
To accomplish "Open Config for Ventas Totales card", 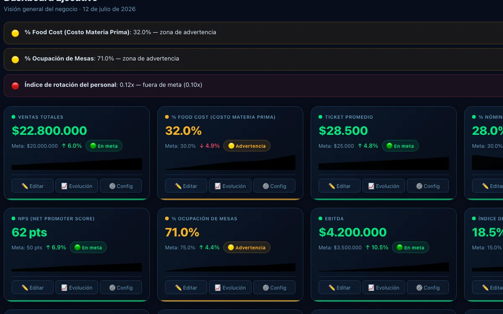I will 121,186.
